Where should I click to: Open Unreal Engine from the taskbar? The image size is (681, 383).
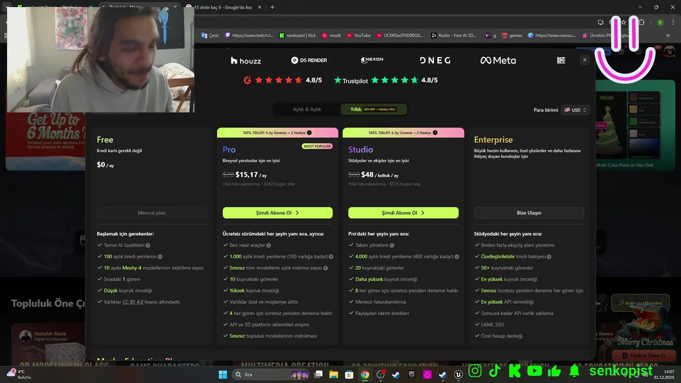[x=458, y=374]
